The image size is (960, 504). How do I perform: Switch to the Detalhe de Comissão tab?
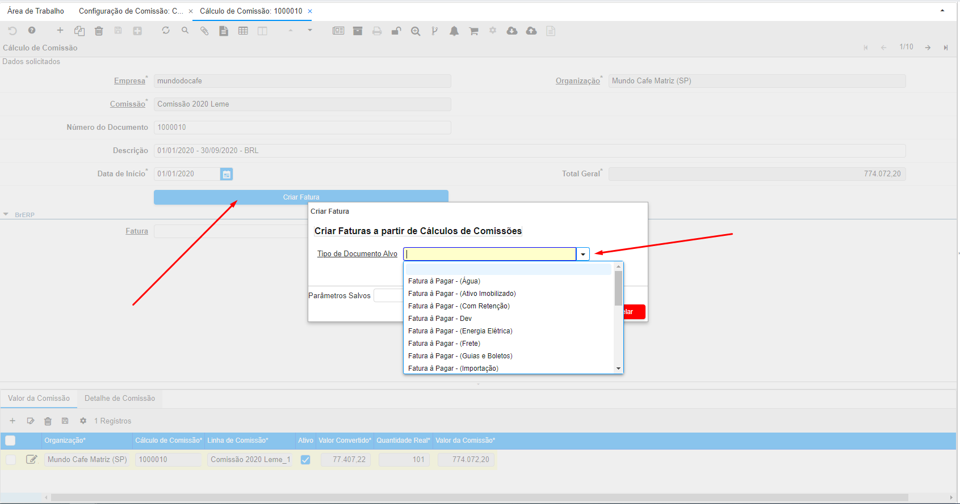(120, 399)
